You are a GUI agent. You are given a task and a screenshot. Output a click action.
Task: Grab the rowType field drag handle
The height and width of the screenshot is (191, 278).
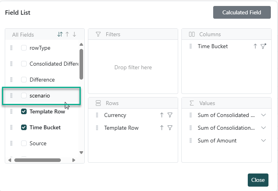click(12, 48)
